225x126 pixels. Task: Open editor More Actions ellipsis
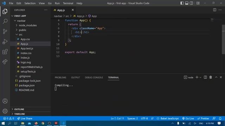[220, 10]
